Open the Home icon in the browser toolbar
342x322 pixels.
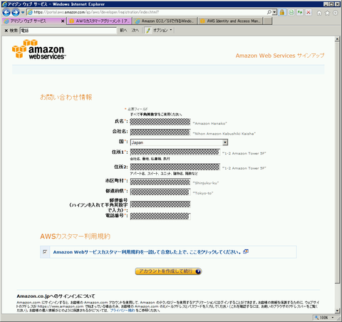point(319,13)
